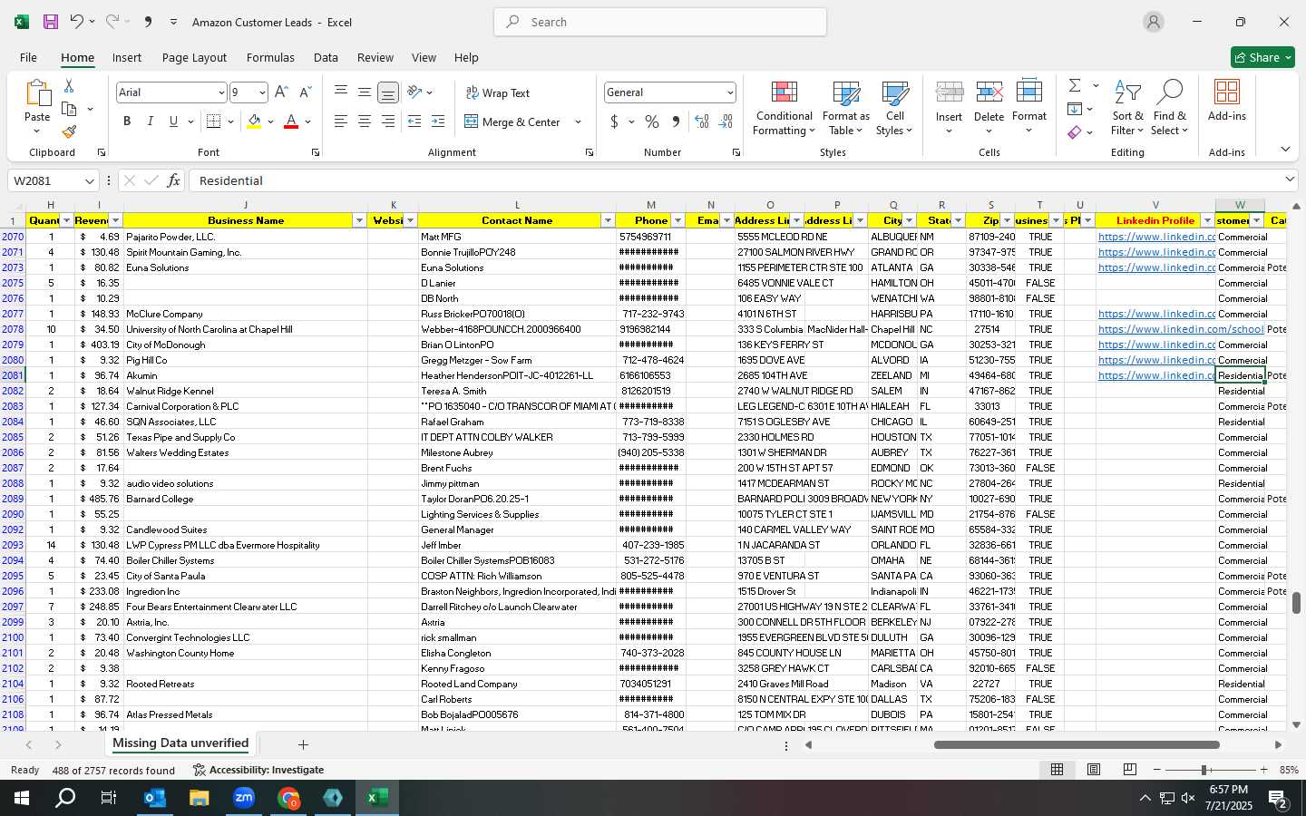Toggle underline formatting
This screenshot has height=816, width=1306.
pos(173,121)
